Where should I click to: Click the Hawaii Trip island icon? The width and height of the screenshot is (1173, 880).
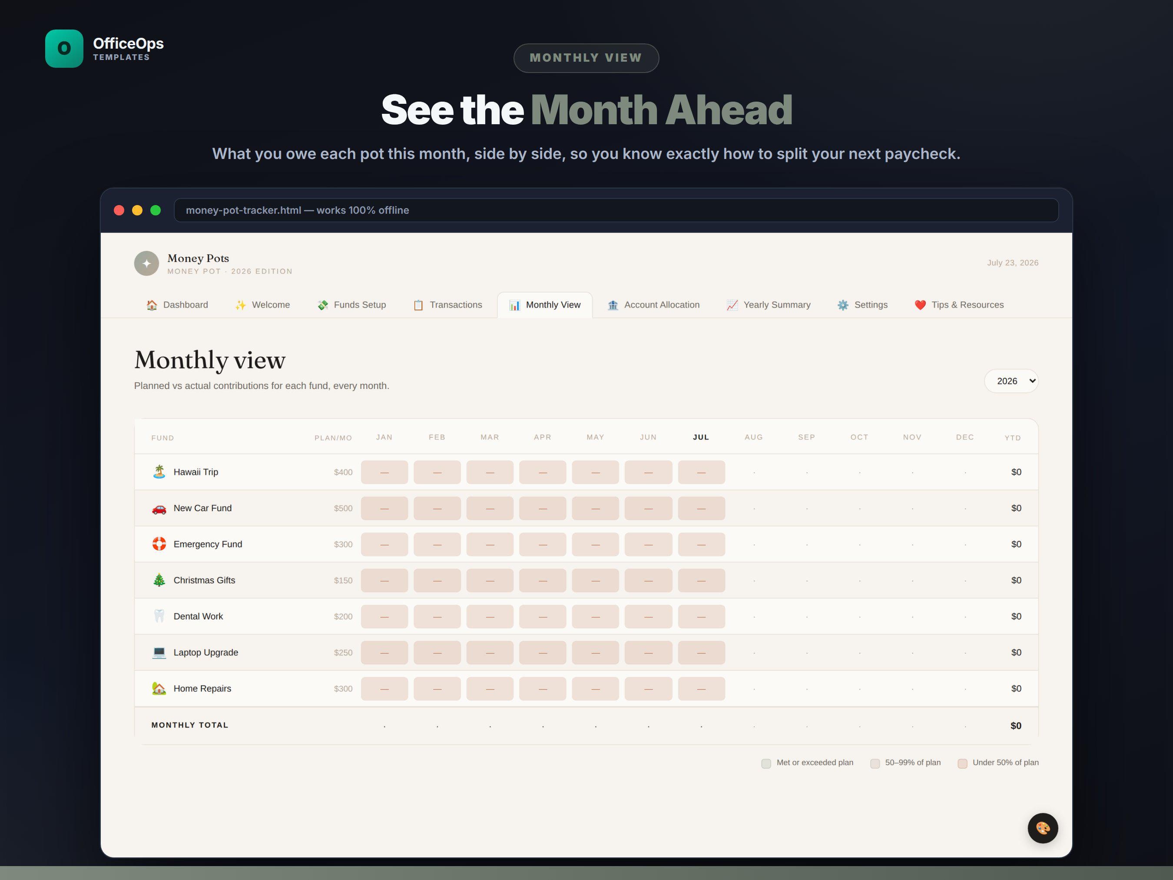point(159,472)
